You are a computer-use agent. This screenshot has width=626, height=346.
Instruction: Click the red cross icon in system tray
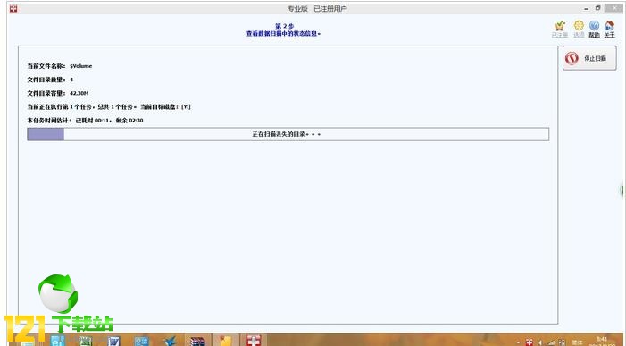529,342
